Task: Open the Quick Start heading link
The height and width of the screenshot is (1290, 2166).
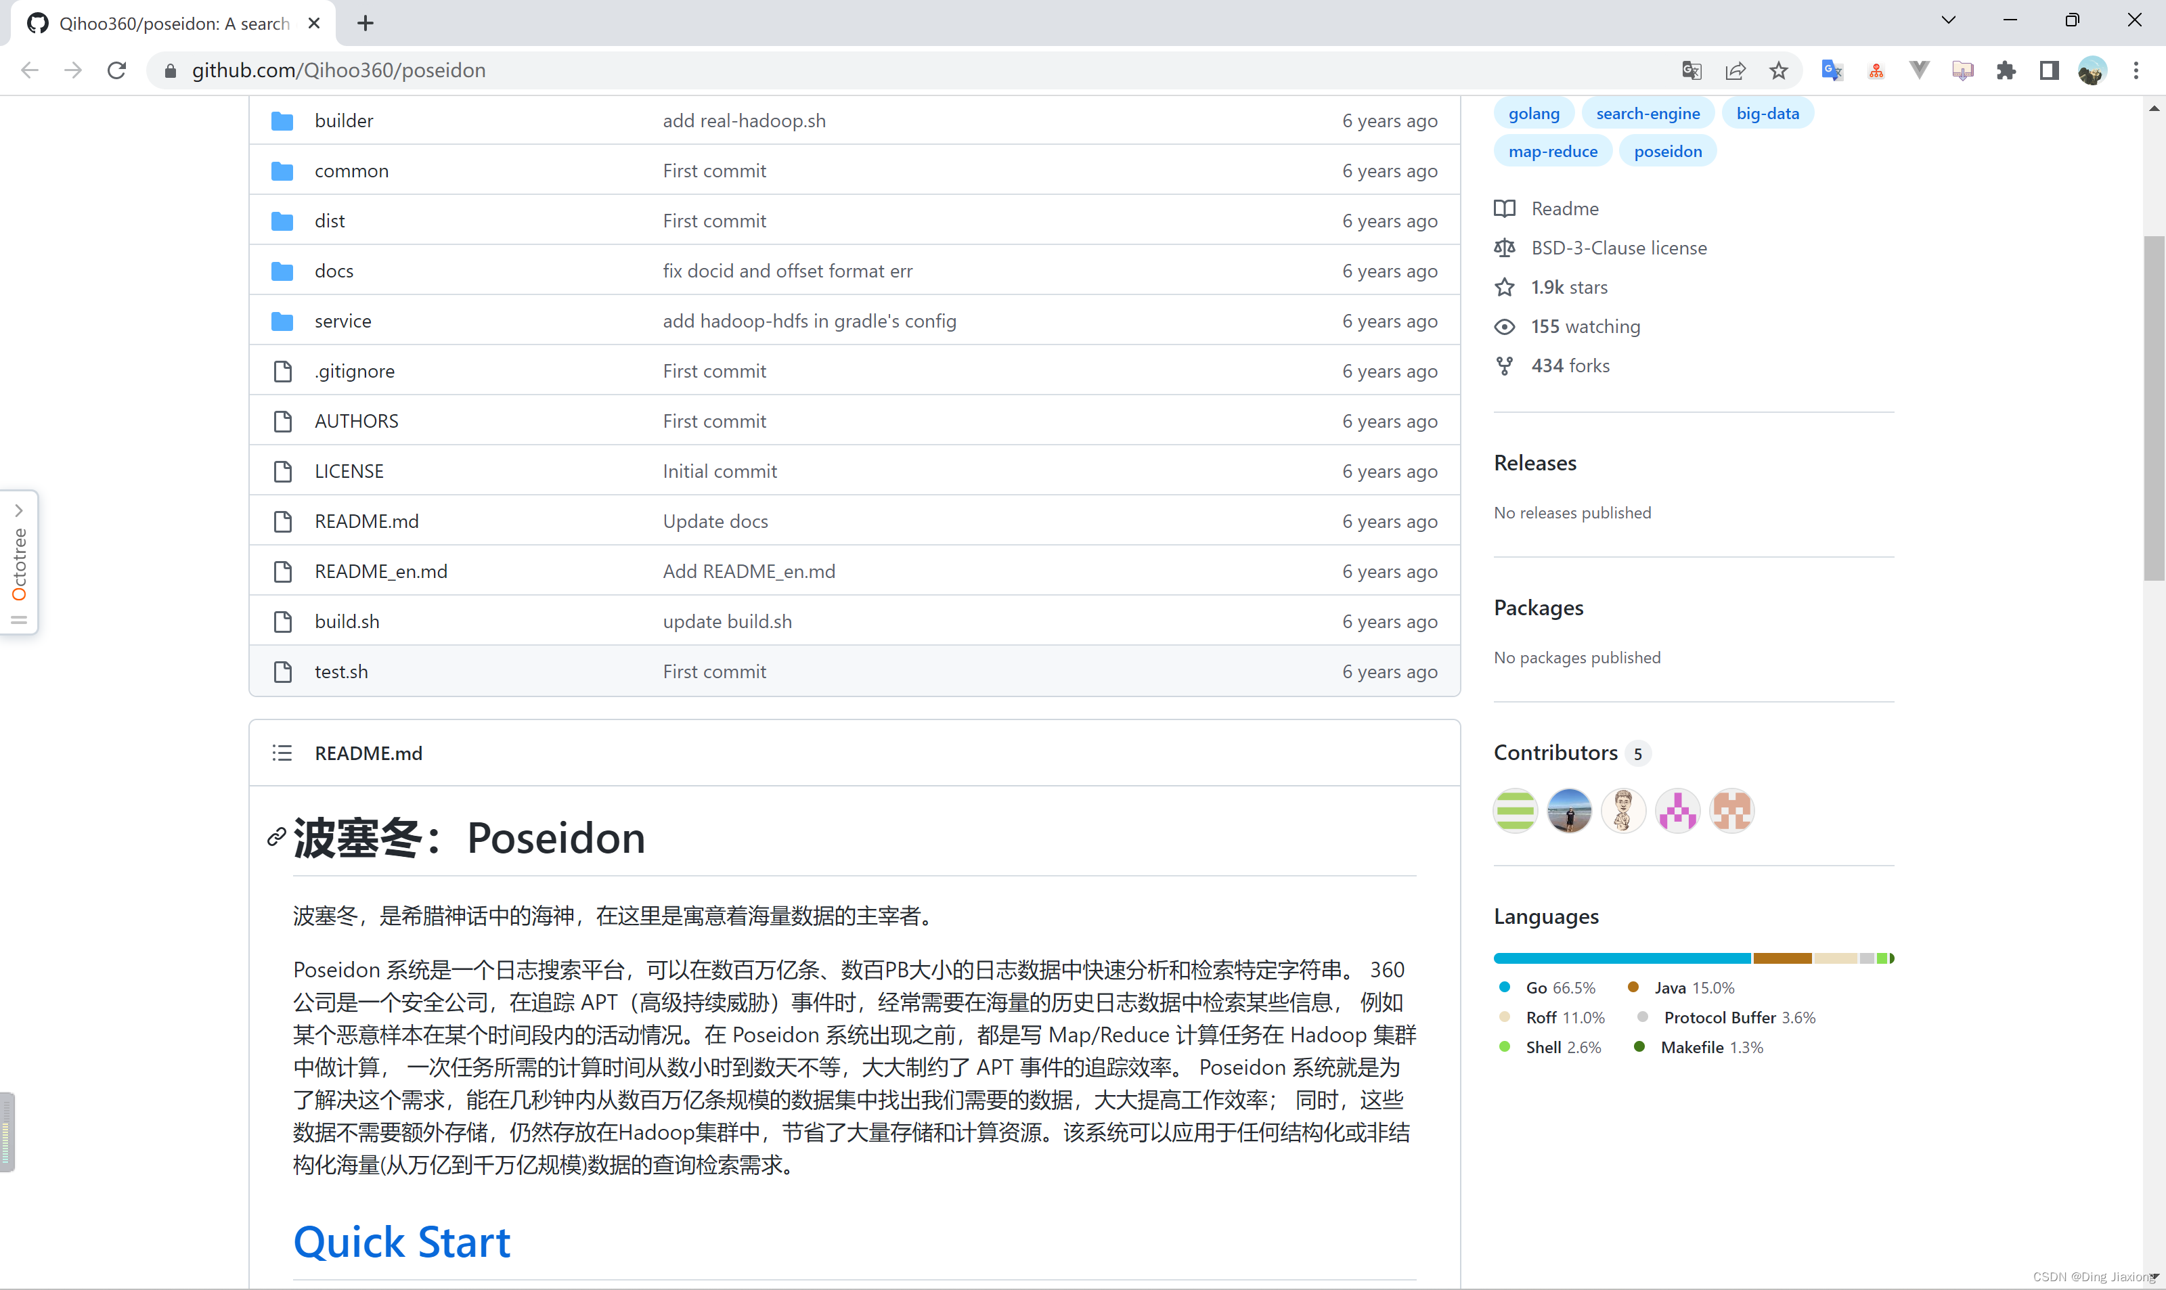Action: click(401, 1241)
